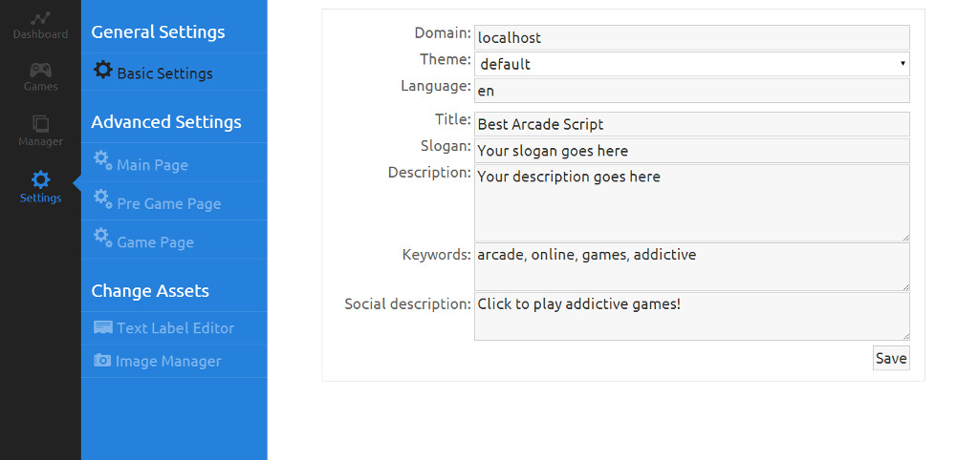
Task: Click the Slogan input field
Action: point(691,151)
